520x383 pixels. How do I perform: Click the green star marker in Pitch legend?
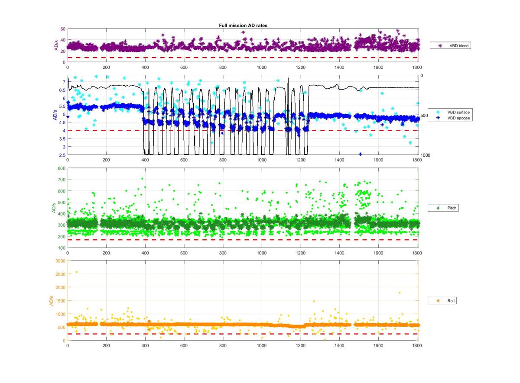438,208
